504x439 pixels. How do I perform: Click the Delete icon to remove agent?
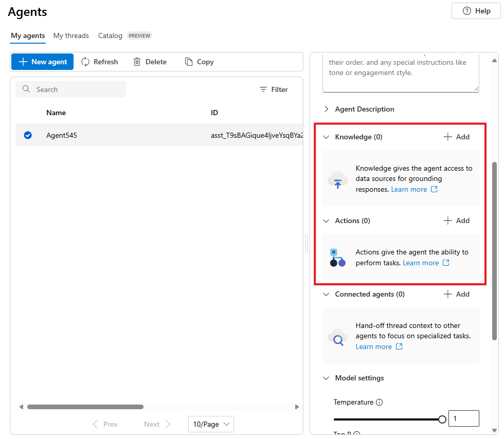coord(137,62)
